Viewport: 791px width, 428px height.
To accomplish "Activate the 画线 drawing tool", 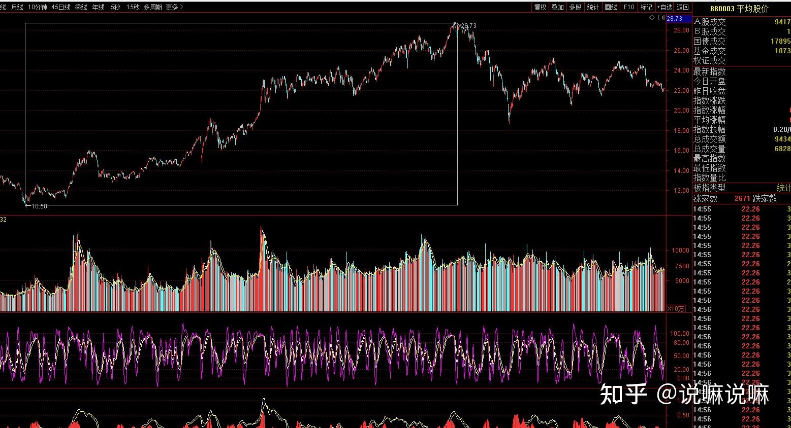I will click(611, 7).
